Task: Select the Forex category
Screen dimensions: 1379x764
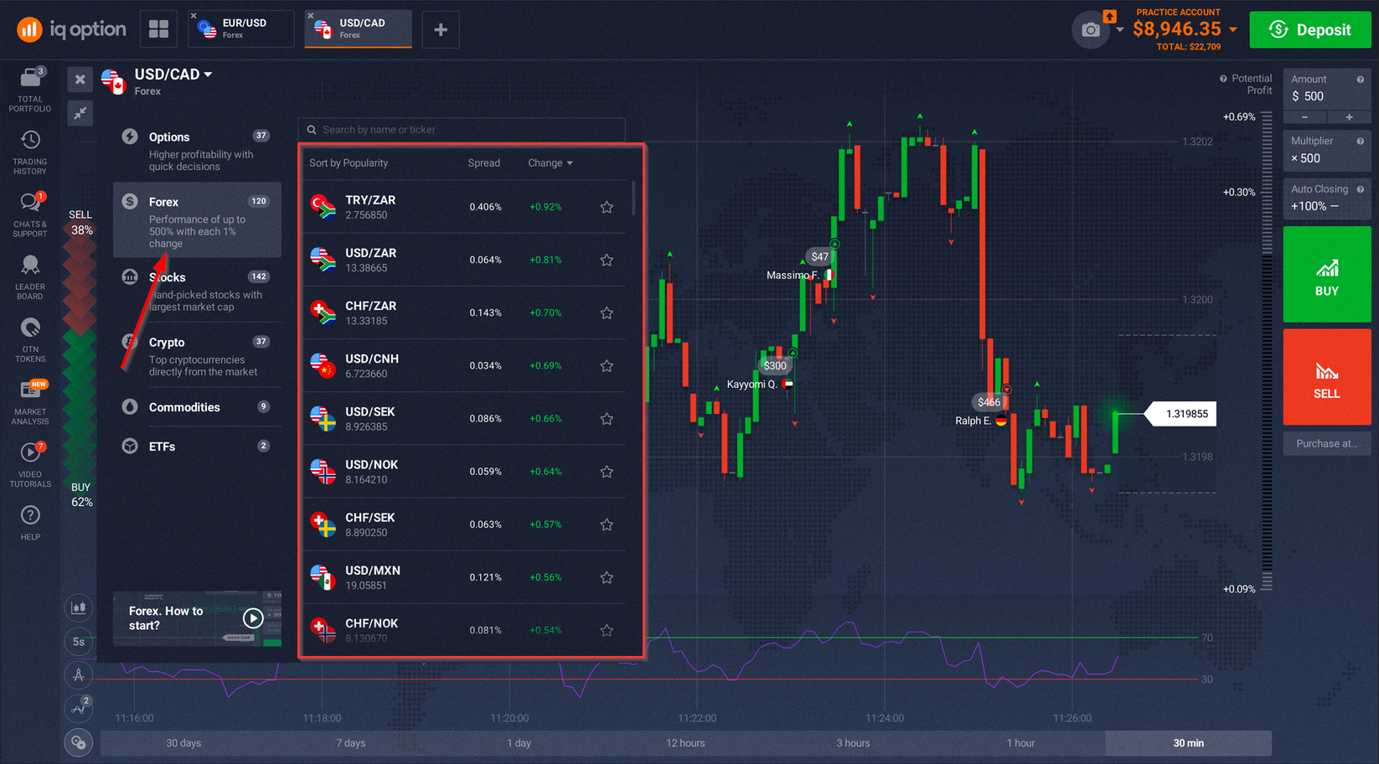Action: (197, 220)
